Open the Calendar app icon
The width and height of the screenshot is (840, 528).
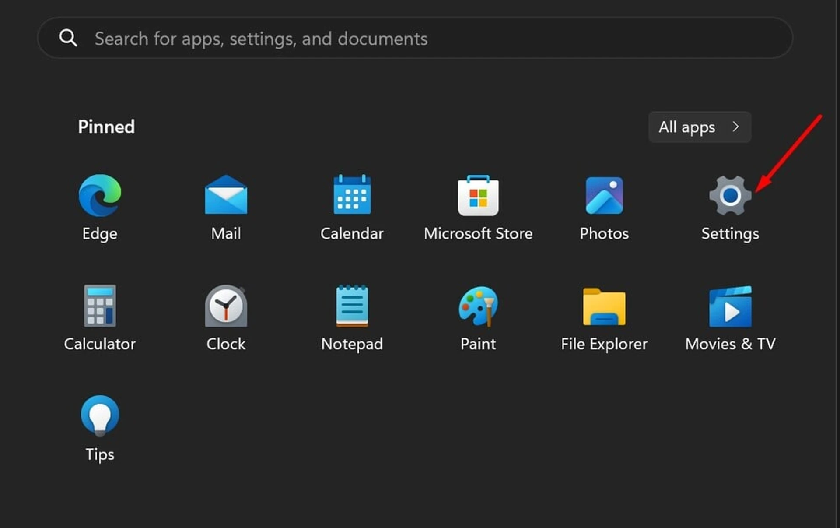coord(352,194)
